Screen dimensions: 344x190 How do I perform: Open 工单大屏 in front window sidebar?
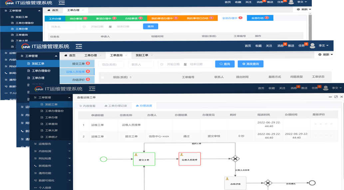click(x=51, y=130)
